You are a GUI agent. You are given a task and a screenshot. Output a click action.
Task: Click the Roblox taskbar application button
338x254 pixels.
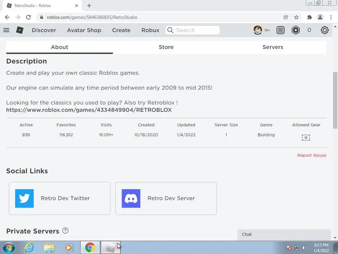(110, 247)
